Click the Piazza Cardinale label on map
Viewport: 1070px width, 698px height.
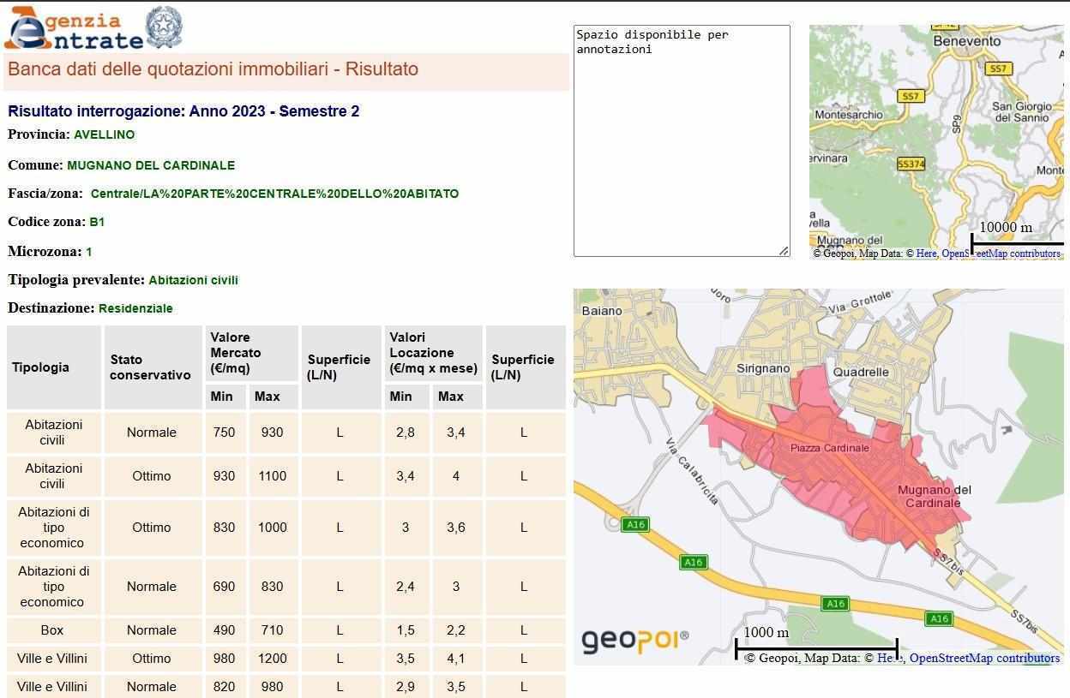[829, 448]
